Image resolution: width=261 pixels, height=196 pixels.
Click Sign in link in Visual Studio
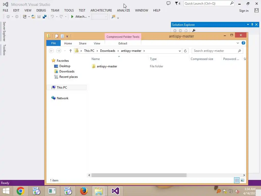pyautogui.click(x=244, y=11)
